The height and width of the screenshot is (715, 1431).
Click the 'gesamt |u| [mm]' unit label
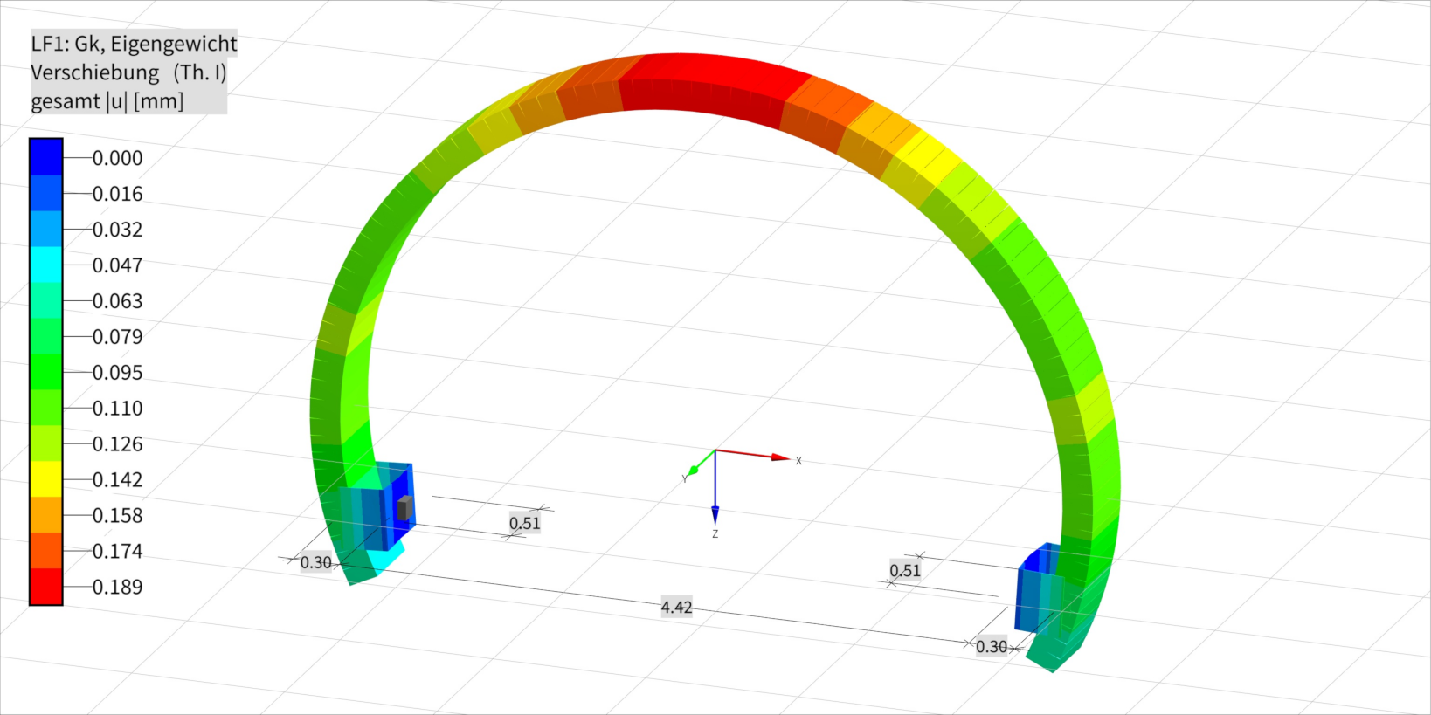pyautogui.click(x=107, y=101)
